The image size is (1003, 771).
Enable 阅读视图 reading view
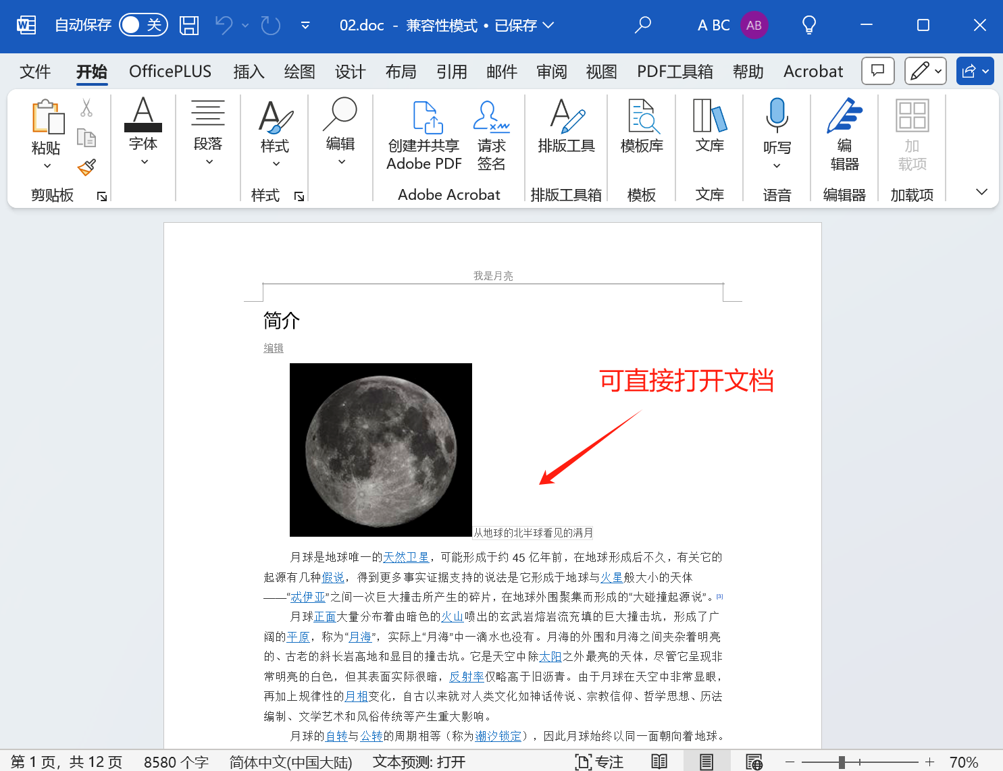click(x=659, y=761)
